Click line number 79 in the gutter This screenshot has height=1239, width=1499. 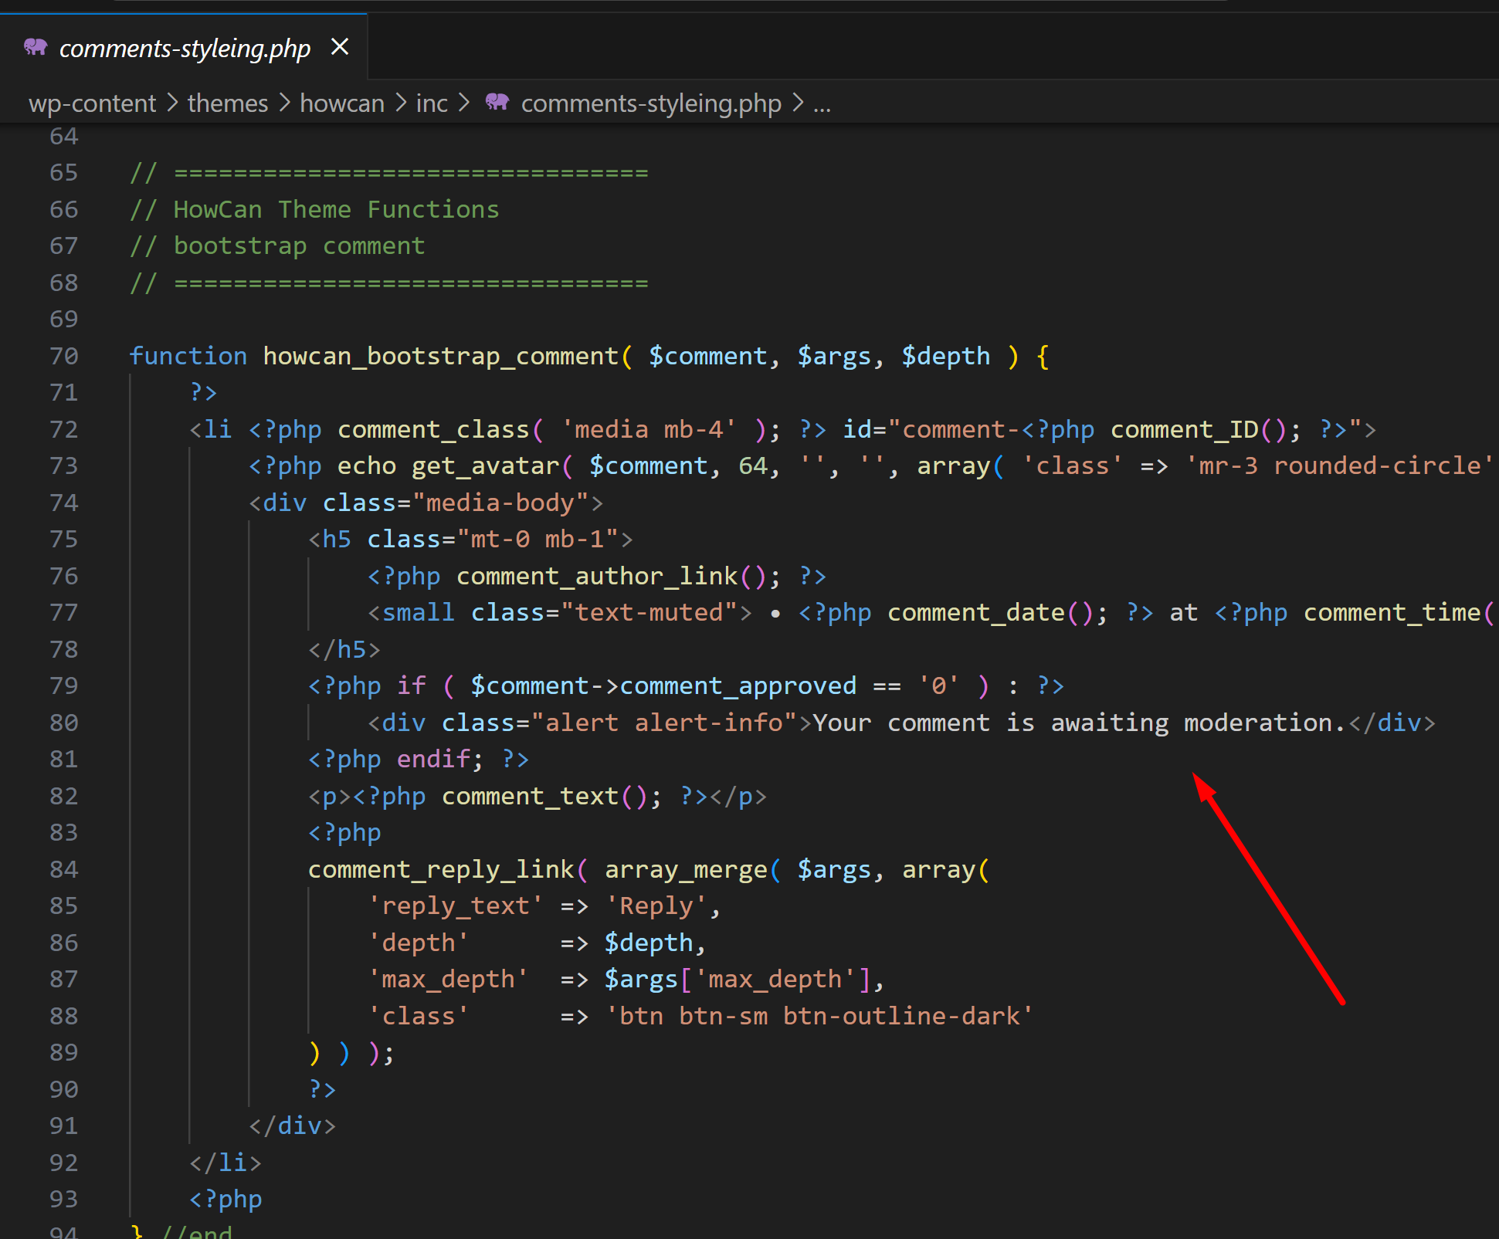(64, 686)
